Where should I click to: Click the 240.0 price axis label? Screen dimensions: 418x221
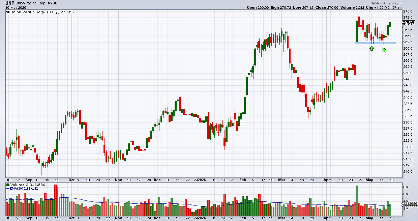click(407, 98)
